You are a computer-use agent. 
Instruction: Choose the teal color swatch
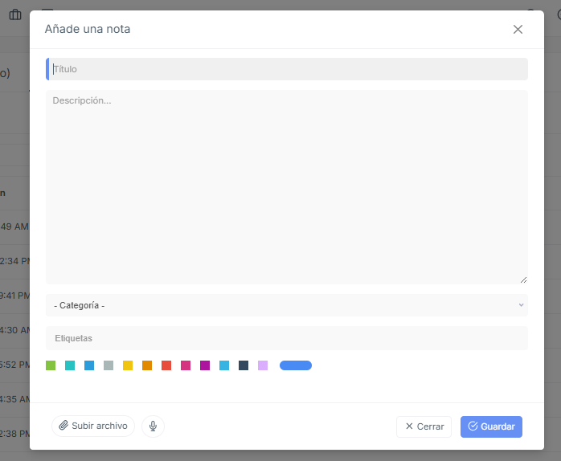tap(70, 365)
